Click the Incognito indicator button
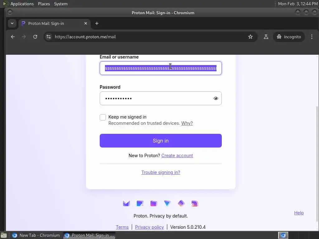 (289, 37)
